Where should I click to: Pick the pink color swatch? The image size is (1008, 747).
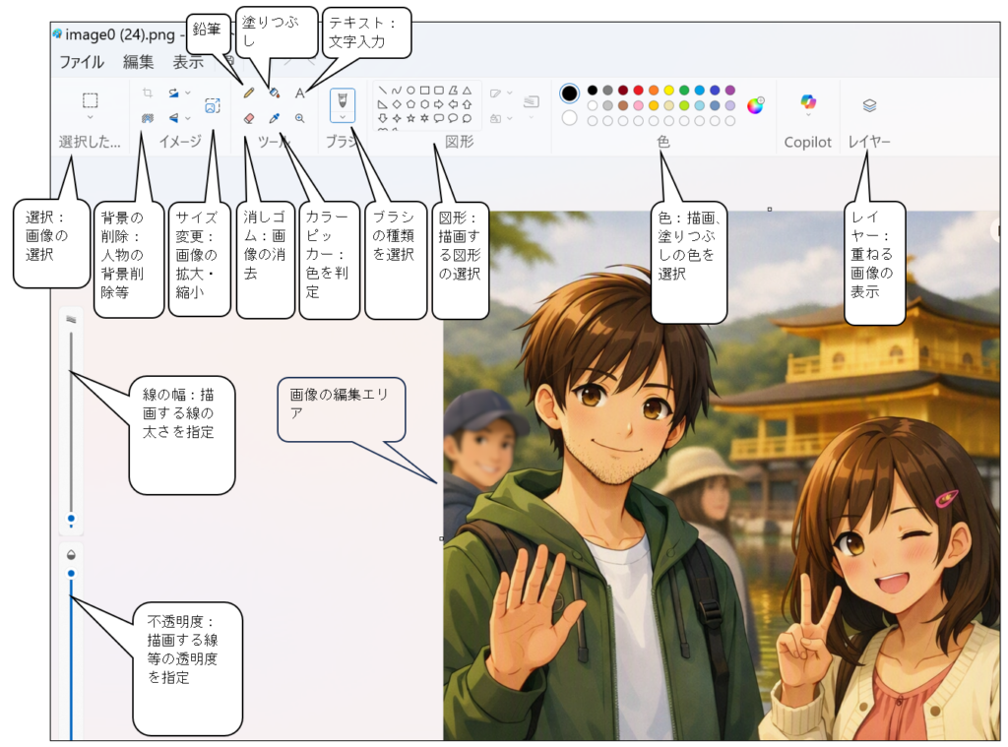click(x=638, y=105)
